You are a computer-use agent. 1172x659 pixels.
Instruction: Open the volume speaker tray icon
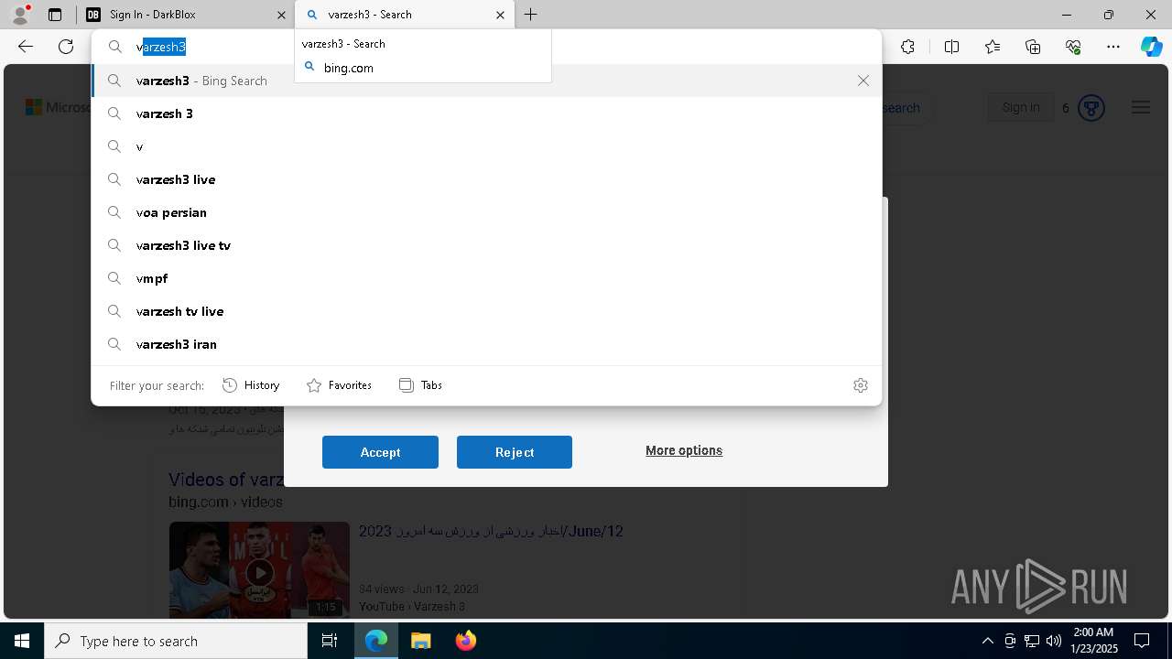(x=1054, y=641)
